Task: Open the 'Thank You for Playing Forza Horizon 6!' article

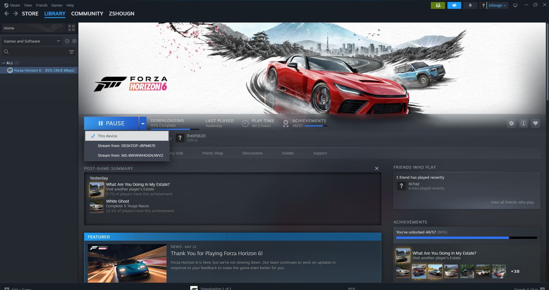Action: [x=217, y=253]
